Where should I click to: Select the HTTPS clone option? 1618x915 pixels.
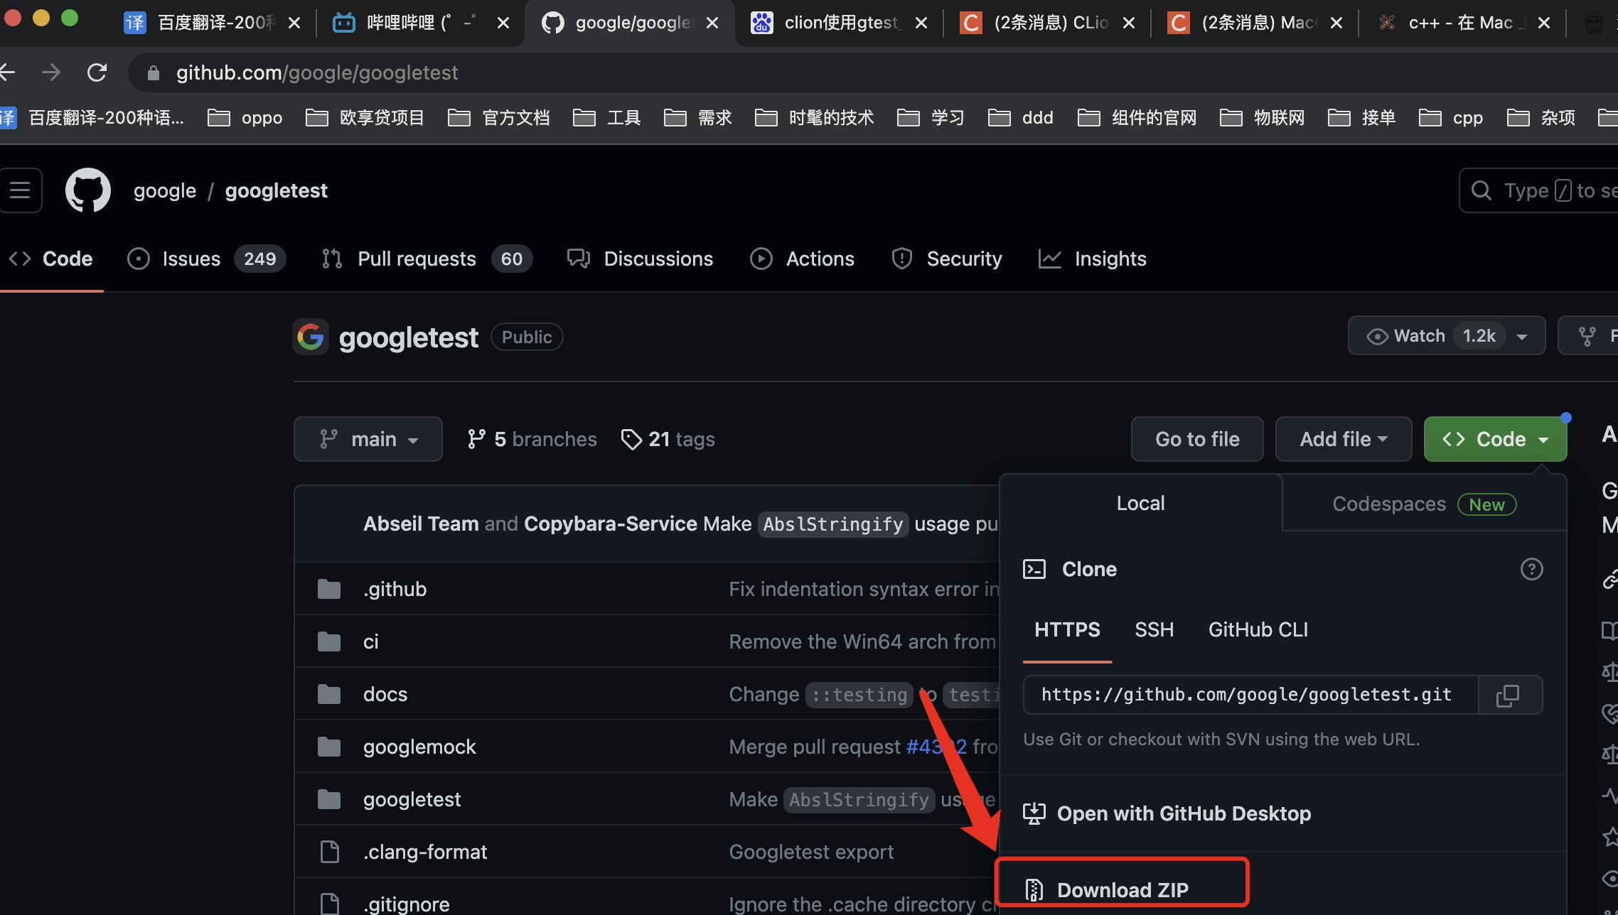tap(1067, 630)
